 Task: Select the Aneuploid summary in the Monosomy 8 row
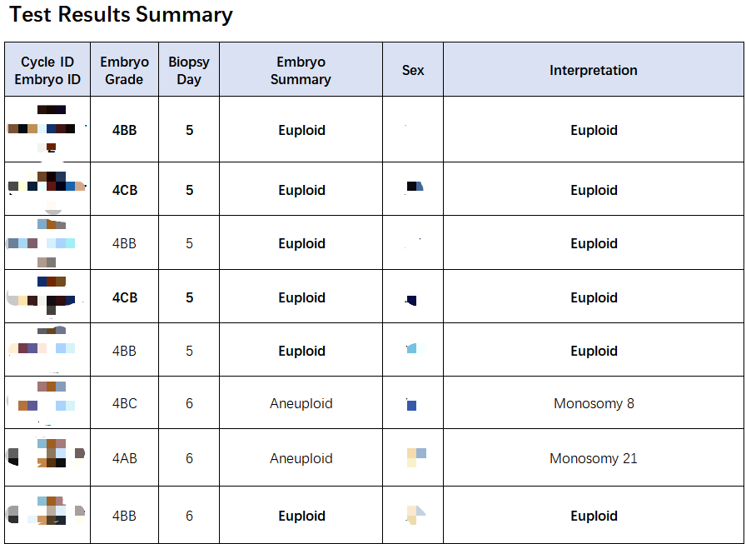301,404
